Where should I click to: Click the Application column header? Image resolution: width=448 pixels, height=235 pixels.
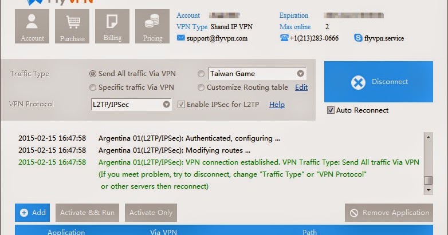(x=66, y=232)
